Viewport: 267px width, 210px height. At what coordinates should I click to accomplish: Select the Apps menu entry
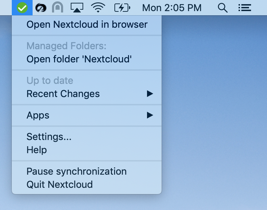38,115
